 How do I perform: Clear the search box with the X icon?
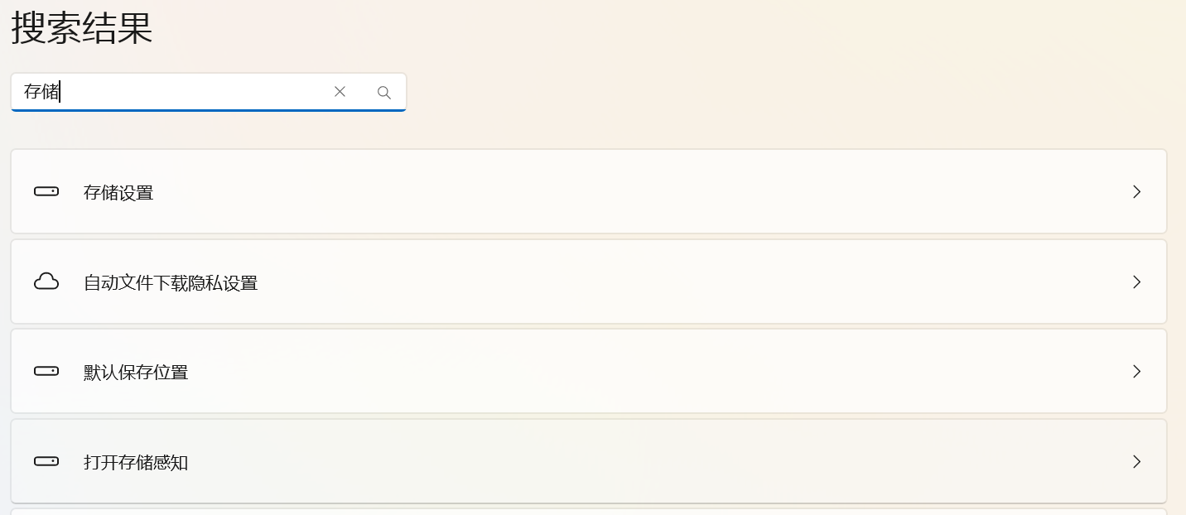point(340,92)
